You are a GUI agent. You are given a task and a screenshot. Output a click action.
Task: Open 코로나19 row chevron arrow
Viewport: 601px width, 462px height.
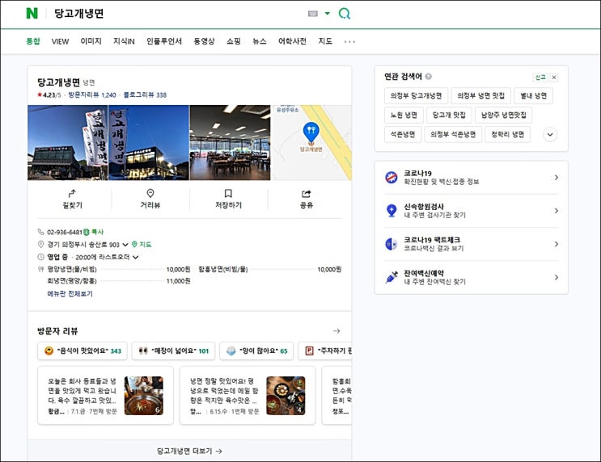[x=557, y=177]
